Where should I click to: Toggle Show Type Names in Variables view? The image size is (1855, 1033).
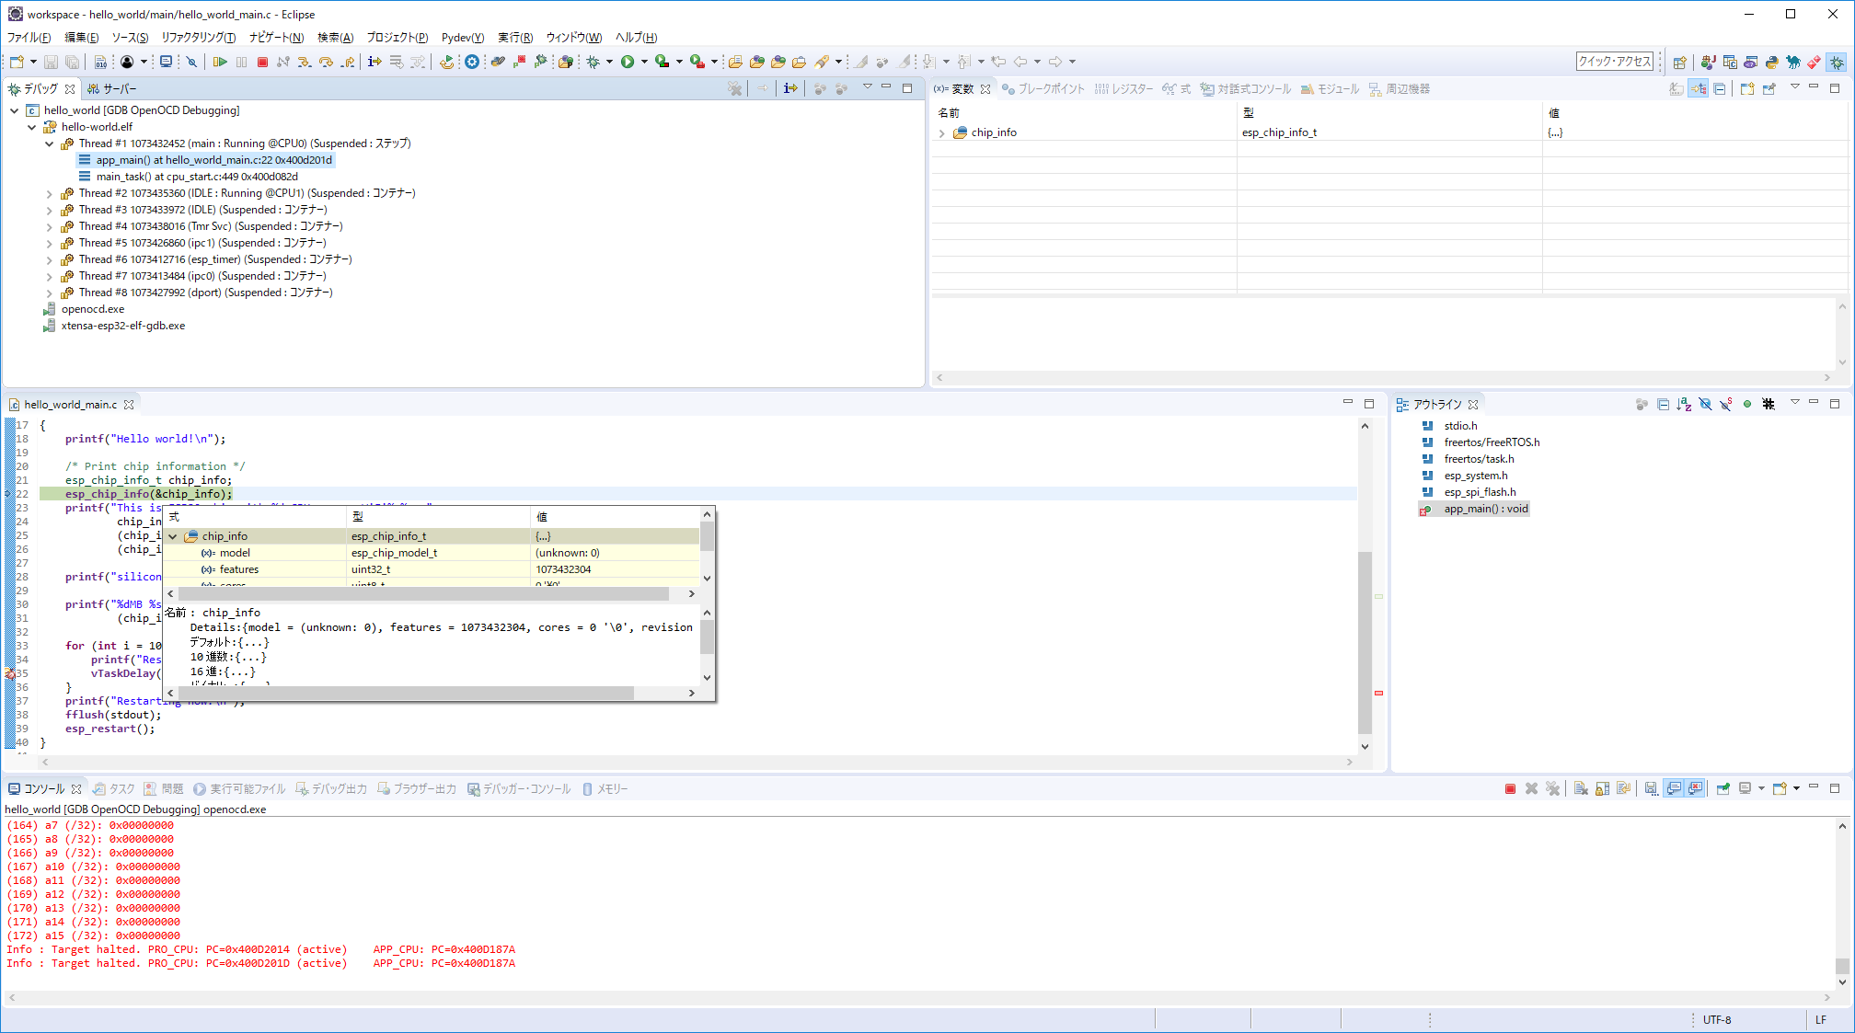[1676, 89]
